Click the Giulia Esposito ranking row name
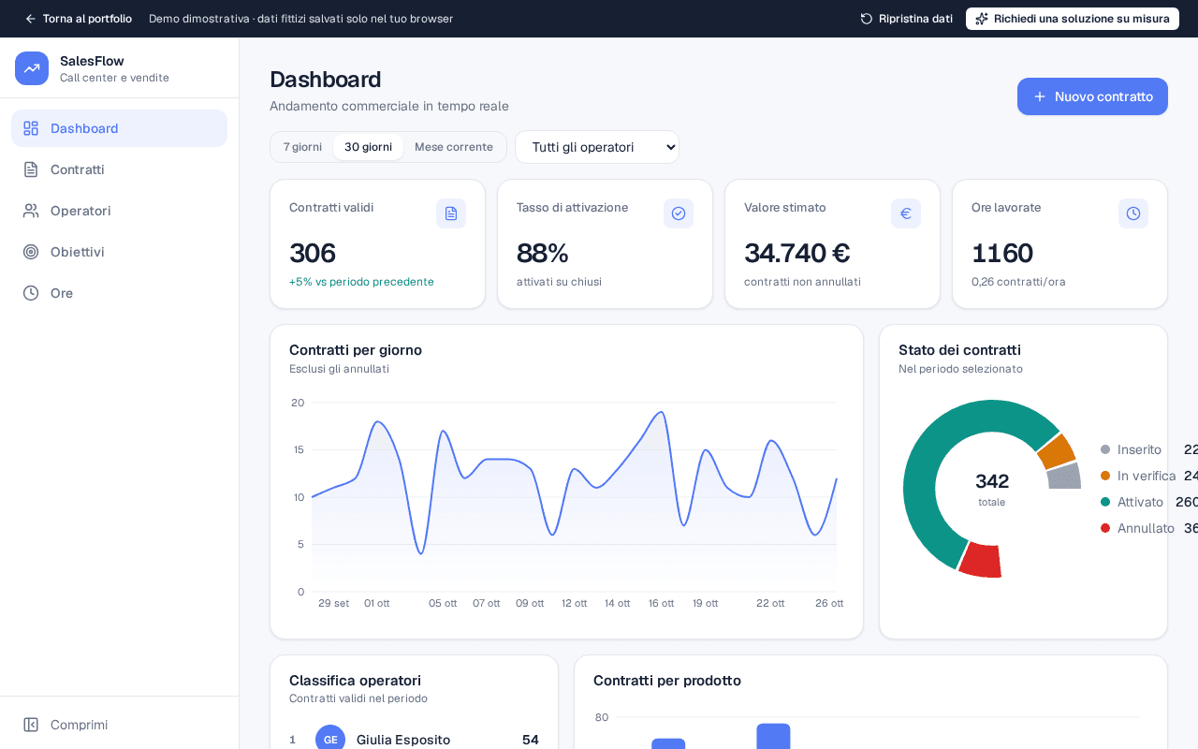 coord(403,740)
